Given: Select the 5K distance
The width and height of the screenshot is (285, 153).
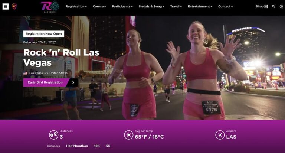Looking at the screenshot, I should coord(108,146).
